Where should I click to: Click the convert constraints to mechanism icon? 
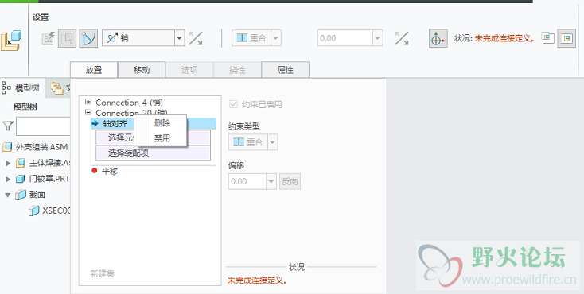(x=48, y=38)
